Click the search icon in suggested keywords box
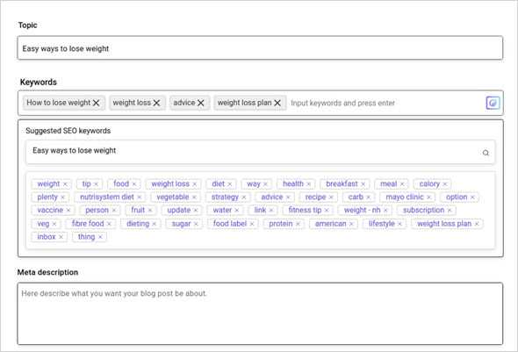The image size is (518, 352). click(486, 153)
